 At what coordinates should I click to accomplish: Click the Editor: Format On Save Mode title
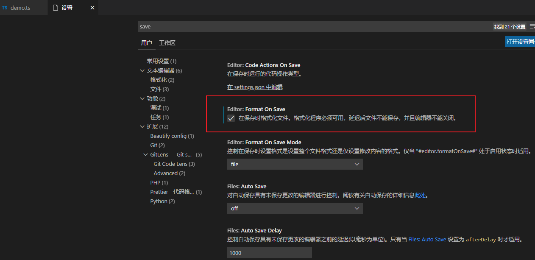(264, 142)
